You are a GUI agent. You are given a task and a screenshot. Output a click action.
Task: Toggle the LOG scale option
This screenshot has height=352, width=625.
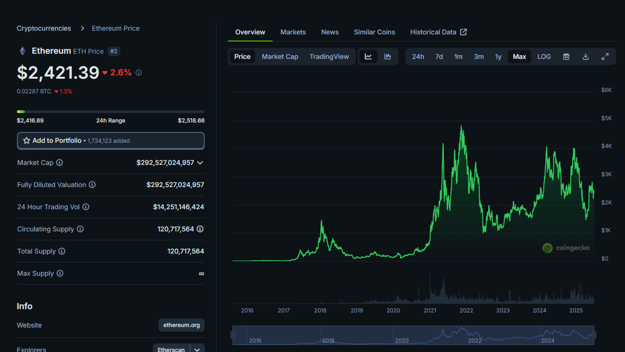coord(544,57)
